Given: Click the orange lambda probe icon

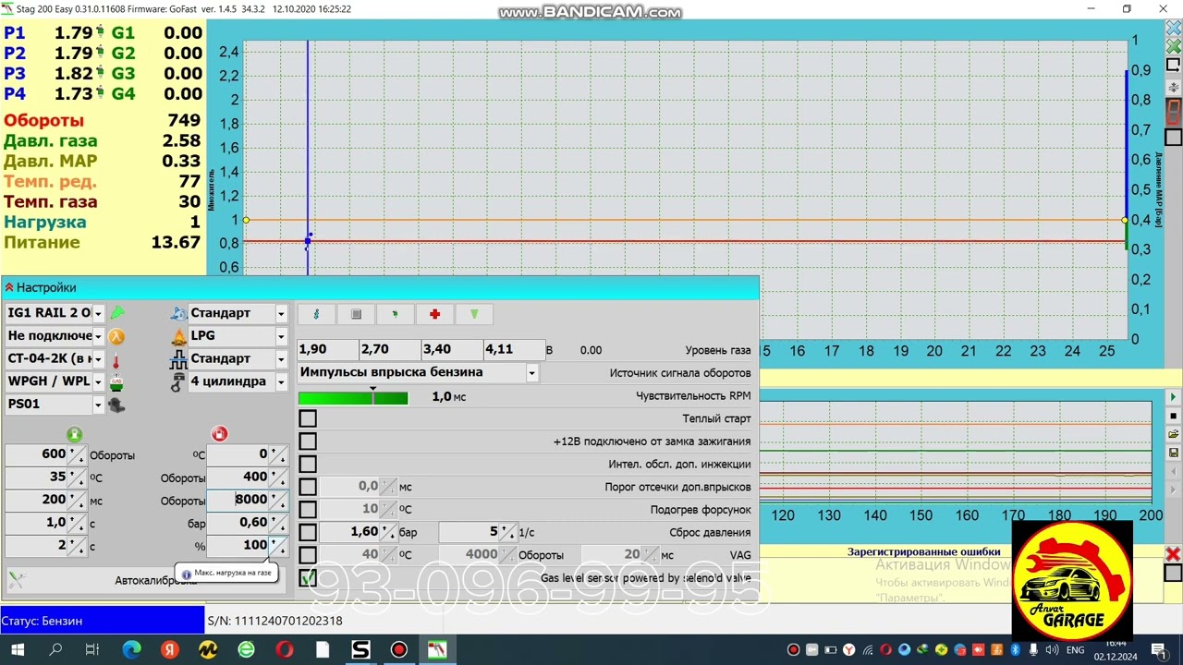Looking at the screenshot, I should click(116, 336).
